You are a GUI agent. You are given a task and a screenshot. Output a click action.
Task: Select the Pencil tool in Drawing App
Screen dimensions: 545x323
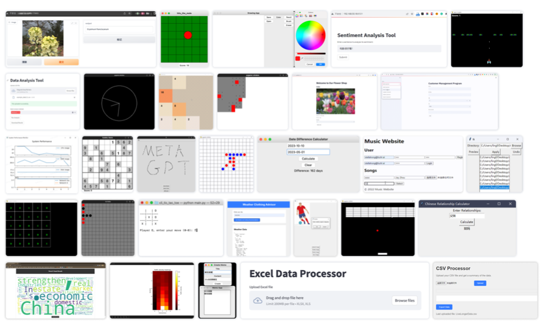(x=288, y=17)
